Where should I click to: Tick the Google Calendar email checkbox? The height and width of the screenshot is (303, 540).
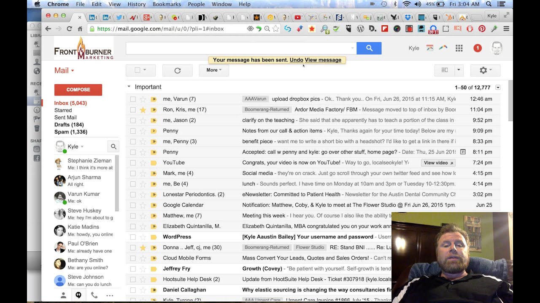click(x=133, y=205)
